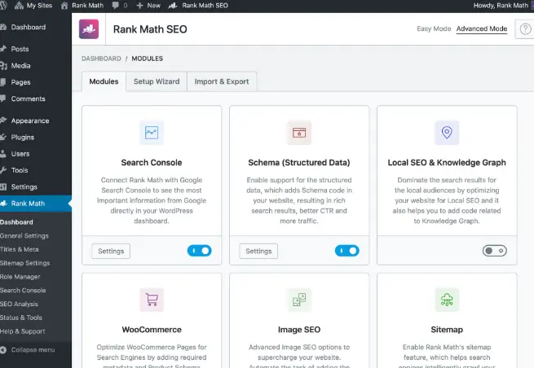Image resolution: width=534 pixels, height=368 pixels.
Task: Click the Search Console module icon
Action: (x=152, y=133)
